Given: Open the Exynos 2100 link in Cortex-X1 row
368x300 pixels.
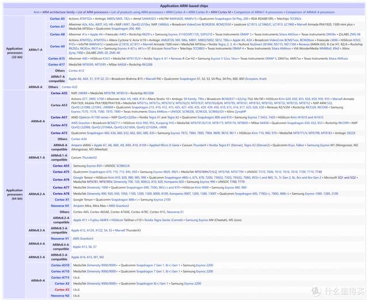Looking at the screenshot, I should [162, 199].
